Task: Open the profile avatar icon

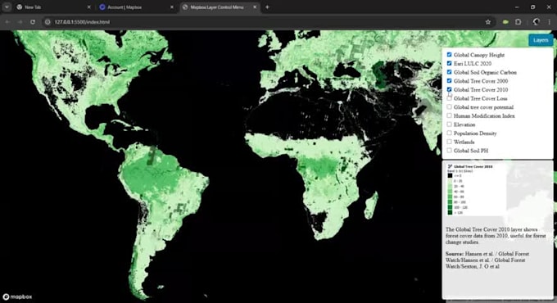Action: [536, 22]
